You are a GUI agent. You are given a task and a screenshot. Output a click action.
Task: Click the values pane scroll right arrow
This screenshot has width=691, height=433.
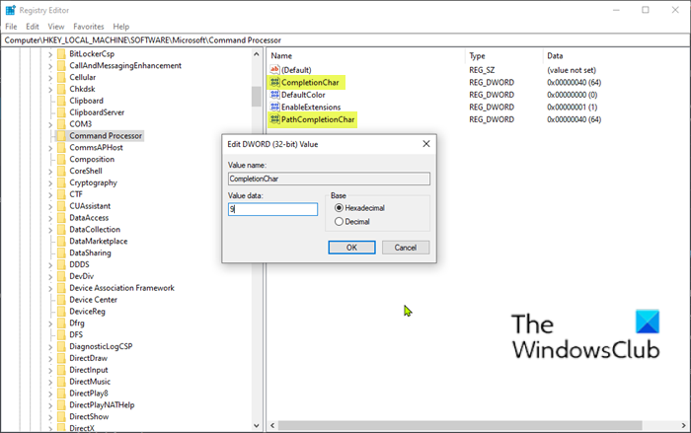coord(684,425)
